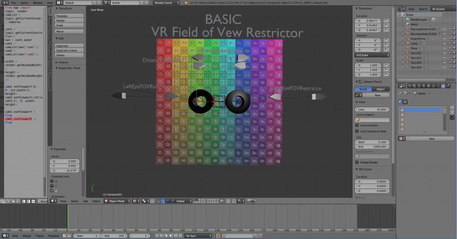Image resolution: width=457 pixels, height=239 pixels.
Task: Toggle the Z constraint axis checkbox
Action: click(52, 190)
